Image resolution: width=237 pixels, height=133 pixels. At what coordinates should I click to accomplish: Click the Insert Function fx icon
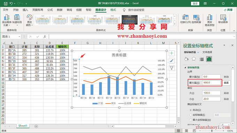45,37
